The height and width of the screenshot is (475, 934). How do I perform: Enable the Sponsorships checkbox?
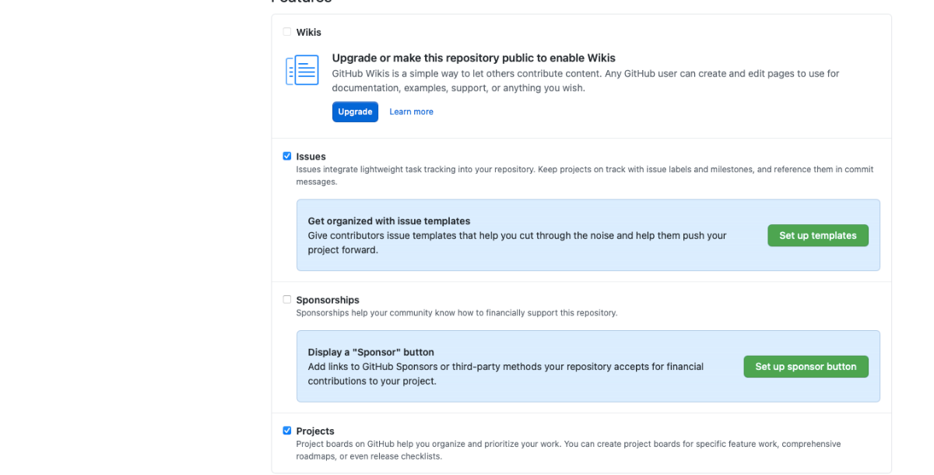(286, 299)
